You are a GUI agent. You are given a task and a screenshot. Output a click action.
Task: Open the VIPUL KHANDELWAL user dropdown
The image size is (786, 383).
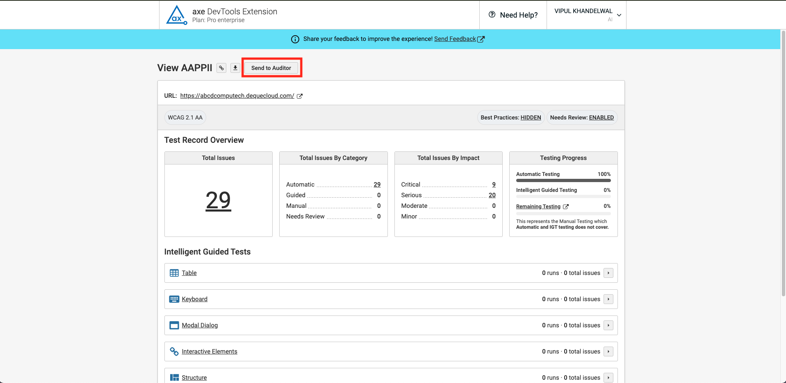pyautogui.click(x=587, y=15)
